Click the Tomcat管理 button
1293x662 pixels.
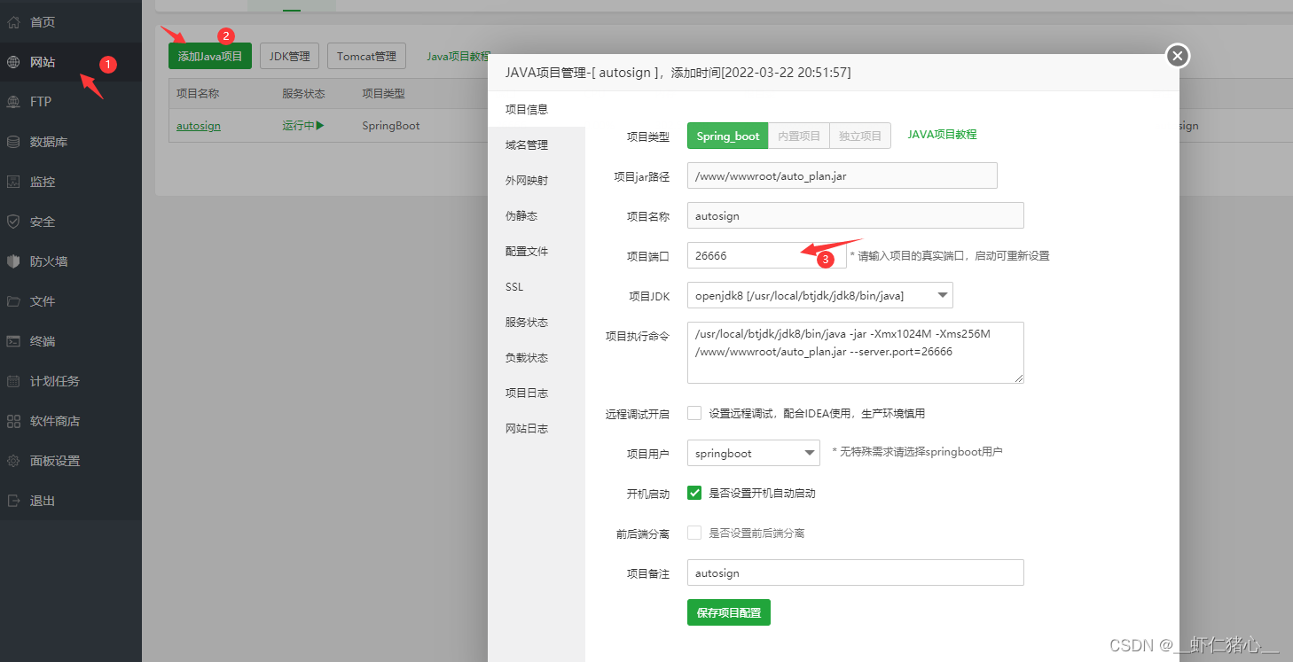366,56
